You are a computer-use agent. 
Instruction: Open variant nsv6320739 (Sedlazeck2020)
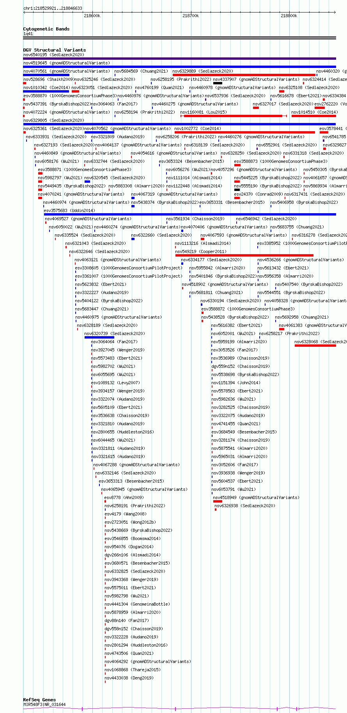click(115, 333)
